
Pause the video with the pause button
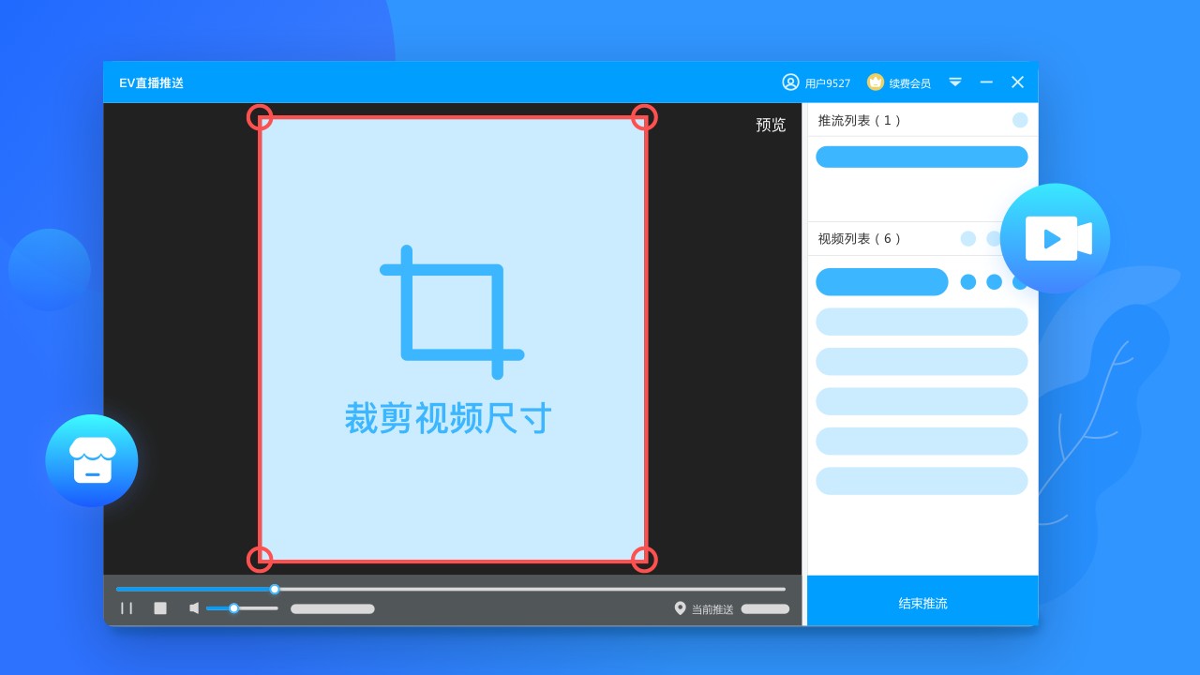click(x=127, y=608)
